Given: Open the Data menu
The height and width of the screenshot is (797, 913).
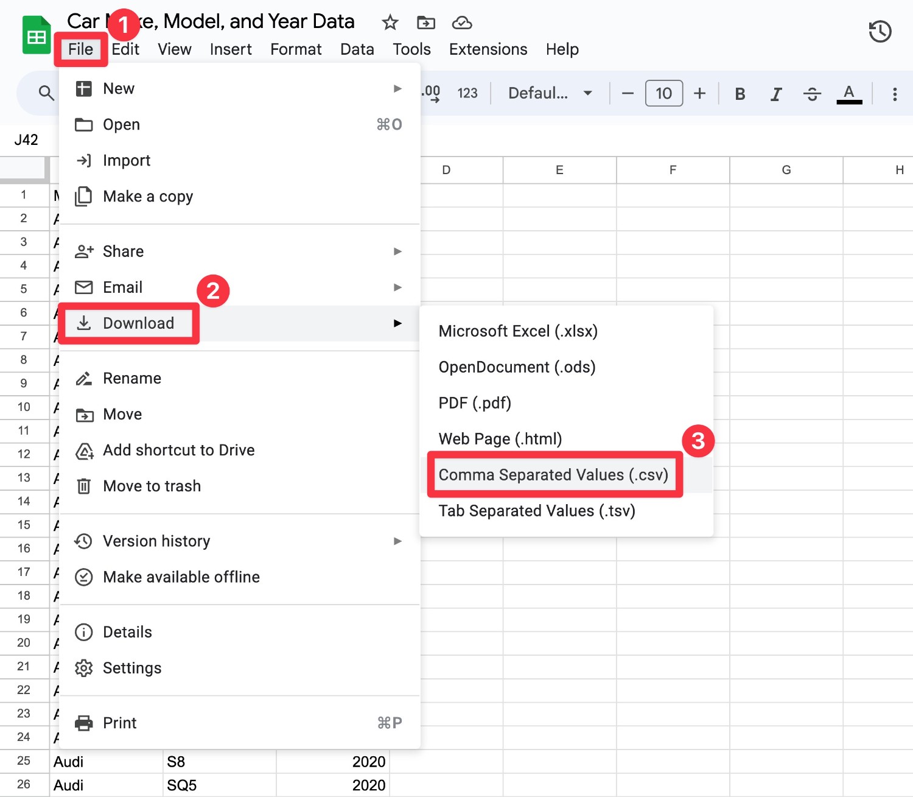Looking at the screenshot, I should (x=357, y=49).
